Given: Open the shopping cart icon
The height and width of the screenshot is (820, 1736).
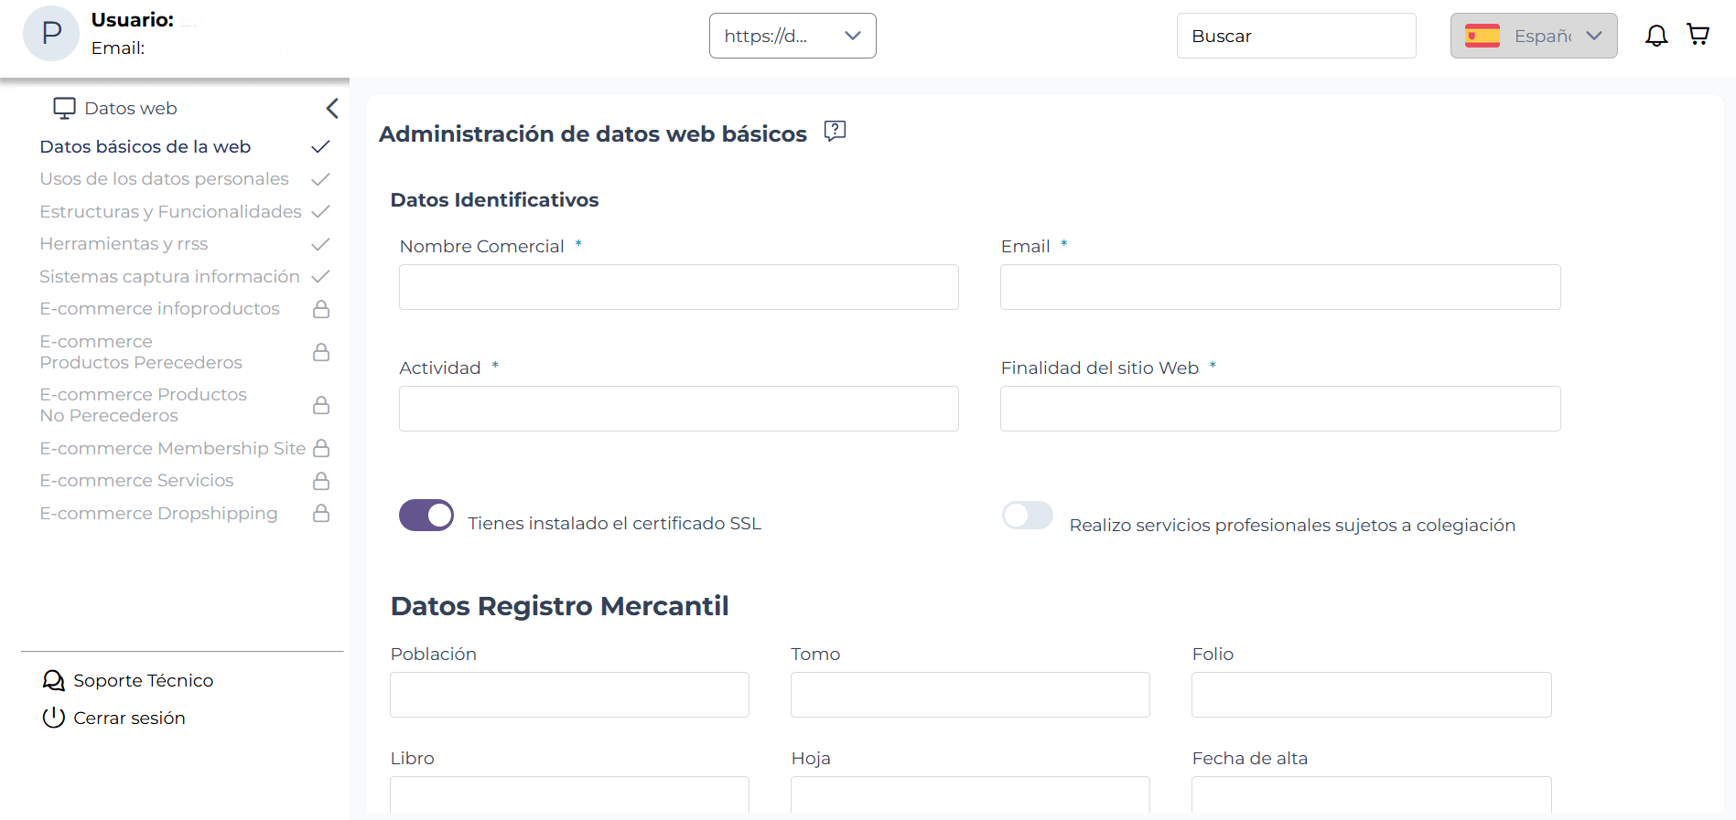Looking at the screenshot, I should pyautogui.click(x=1698, y=35).
